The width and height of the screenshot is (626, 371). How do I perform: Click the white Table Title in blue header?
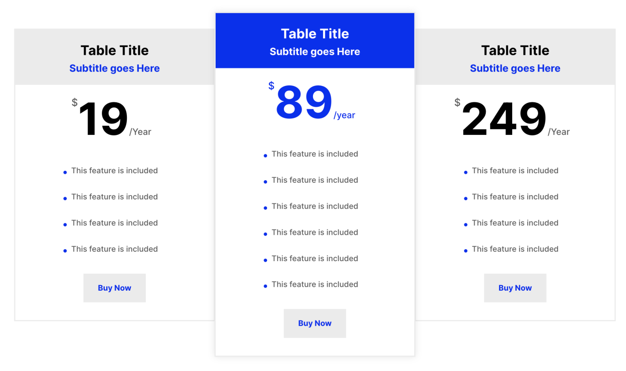point(314,33)
